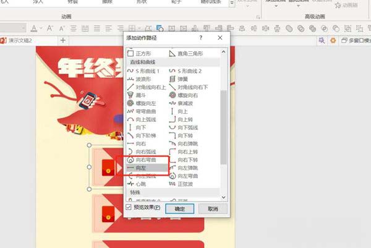Select the 向右上转 turn path
371x248 pixels.
184,152
